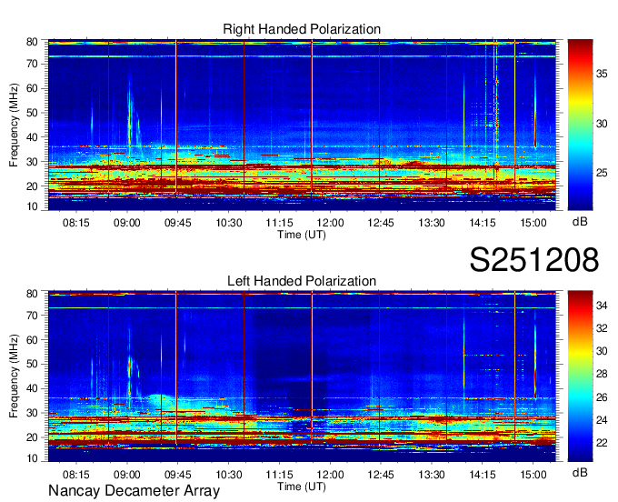This screenshot has height=502, width=618.
Task: Click the 34 value on lower colorbar
Action: pyautogui.click(x=601, y=306)
